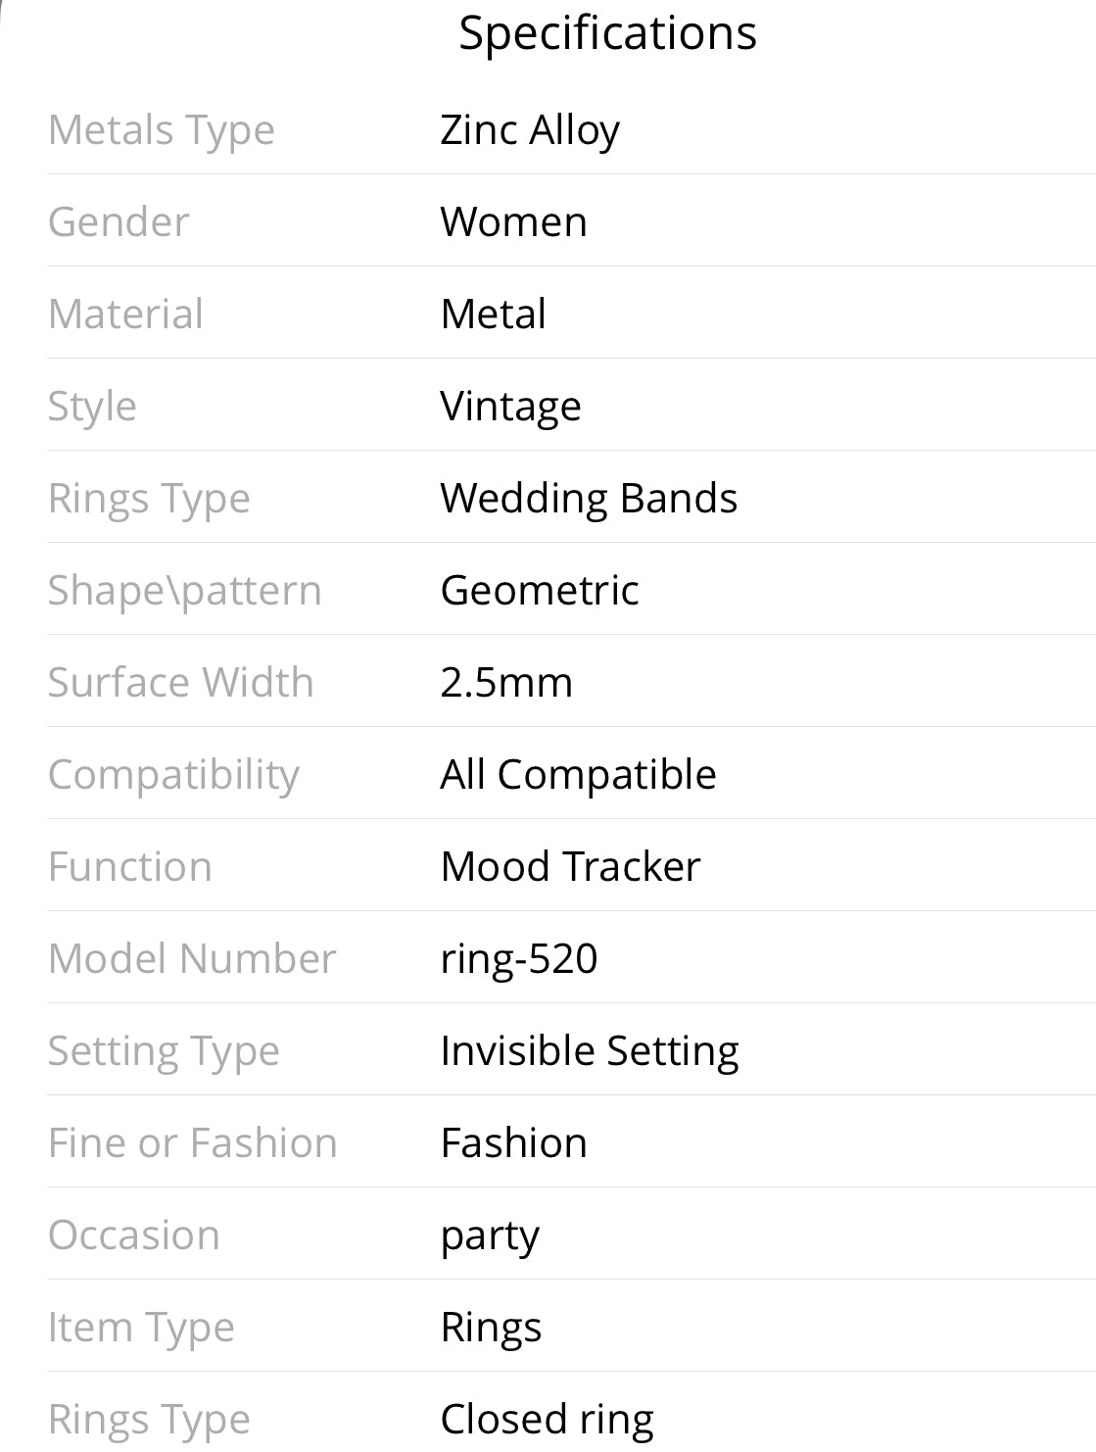Tap the Metals Type label
The image size is (1096, 1452).
[x=162, y=130]
